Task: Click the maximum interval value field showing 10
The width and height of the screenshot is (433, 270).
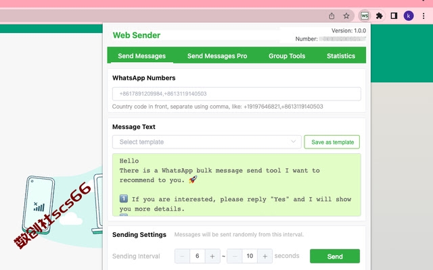Action: click(x=250, y=256)
